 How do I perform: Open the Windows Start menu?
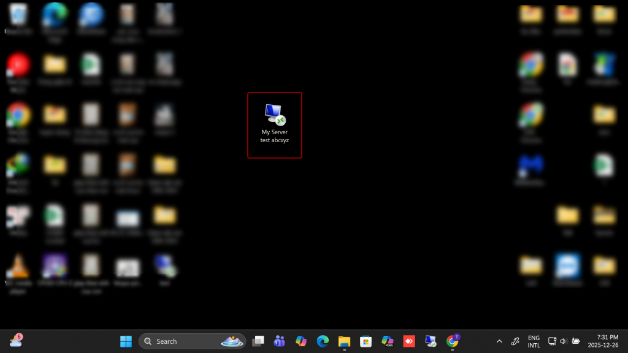pyautogui.click(x=126, y=341)
